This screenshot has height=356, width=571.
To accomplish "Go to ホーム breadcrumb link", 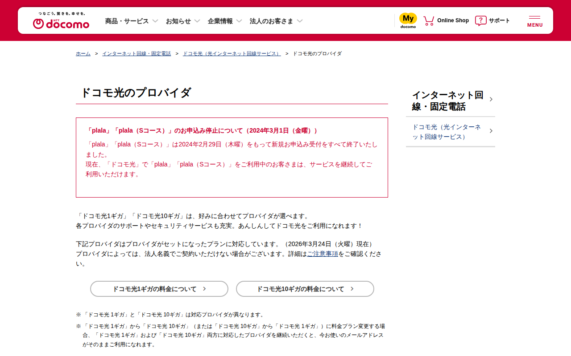I will (83, 53).
